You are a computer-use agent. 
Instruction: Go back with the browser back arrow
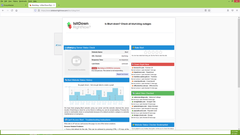(3, 10)
